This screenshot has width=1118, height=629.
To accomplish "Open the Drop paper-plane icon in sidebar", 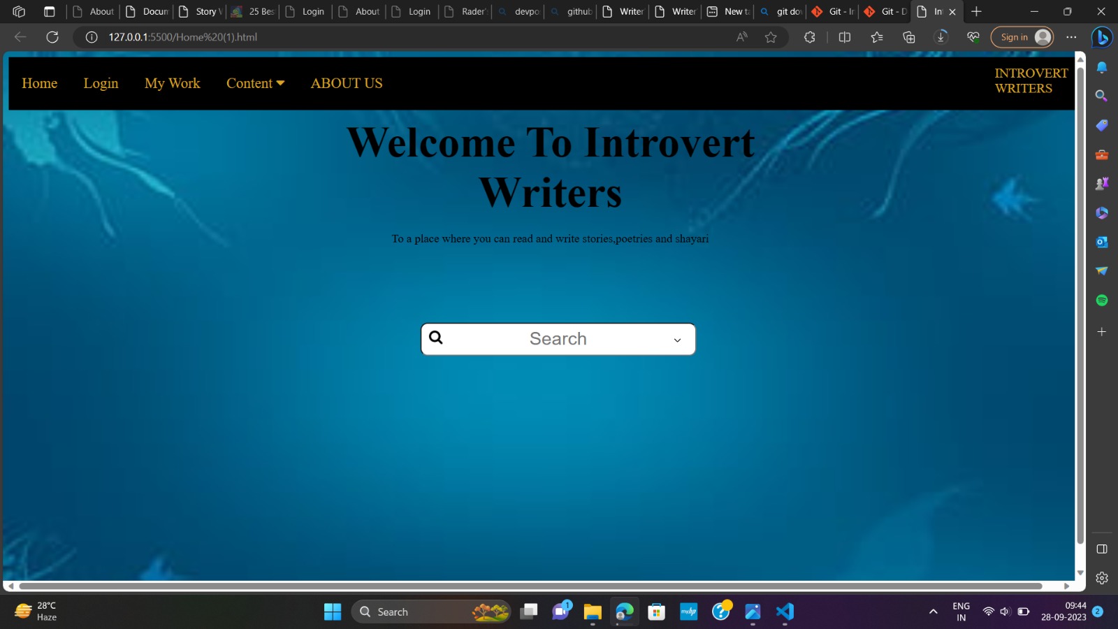I will (x=1102, y=271).
